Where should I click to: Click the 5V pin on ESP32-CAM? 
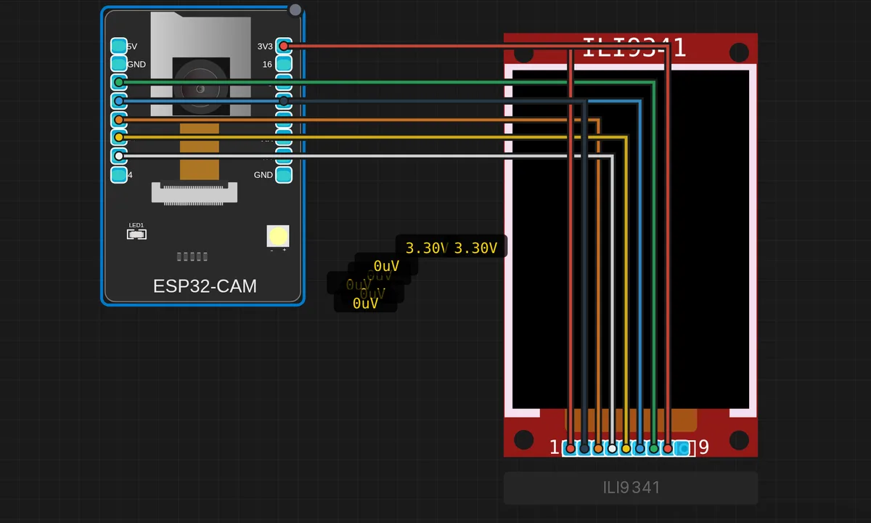(118, 46)
